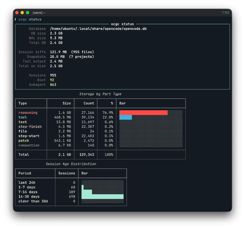Click the 7-14 days sessions count 189

pyautogui.click(x=72, y=192)
